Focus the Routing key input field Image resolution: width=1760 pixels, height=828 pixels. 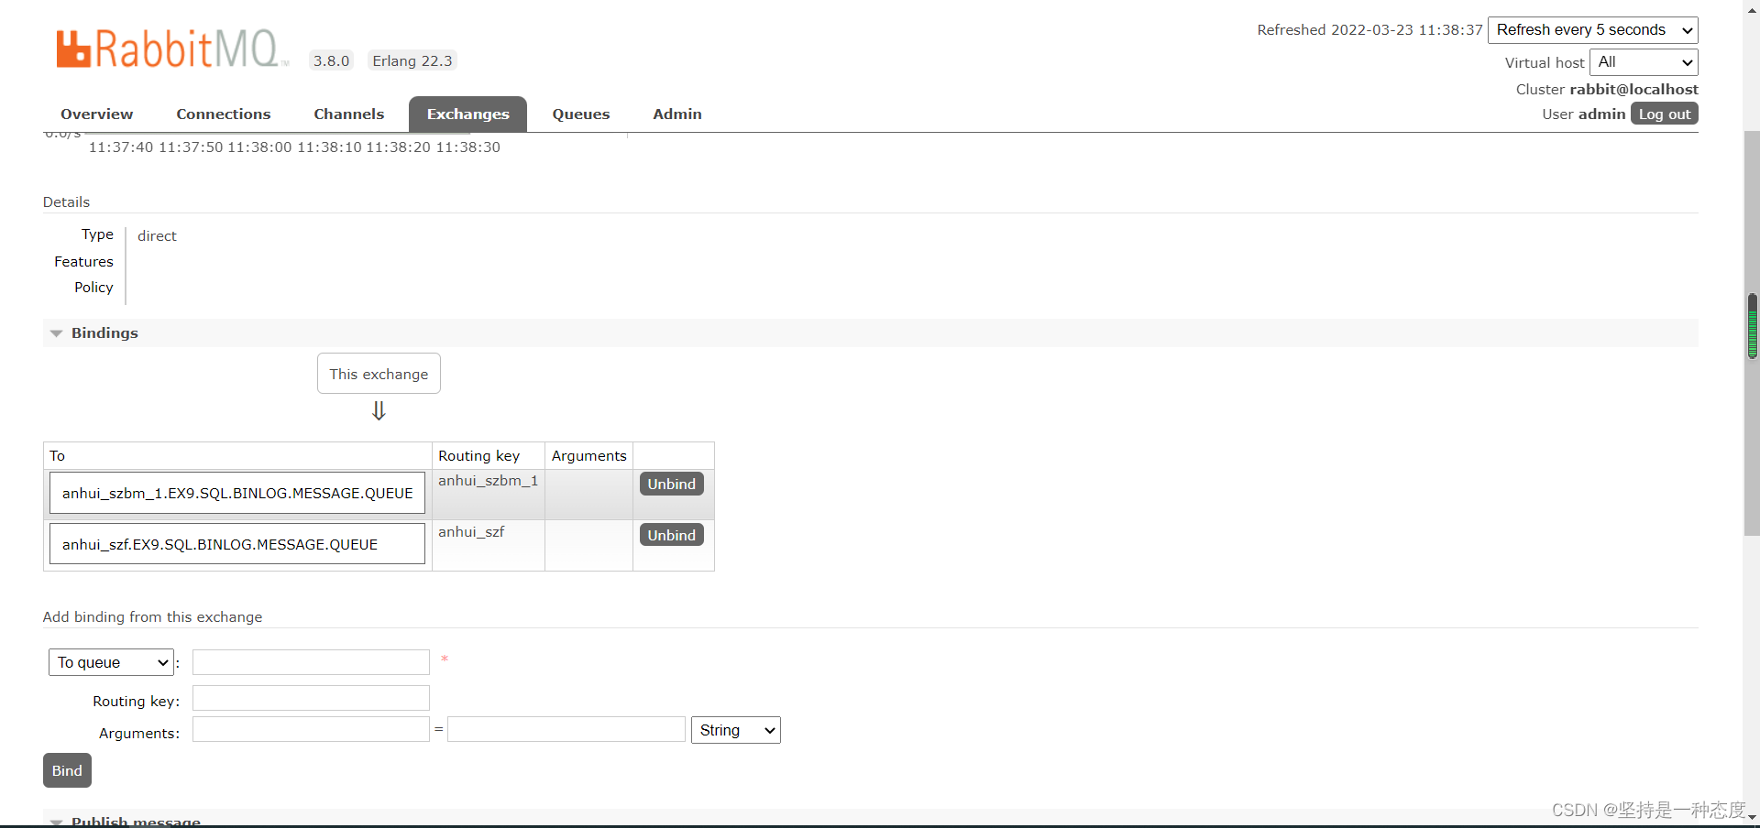pyautogui.click(x=311, y=699)
